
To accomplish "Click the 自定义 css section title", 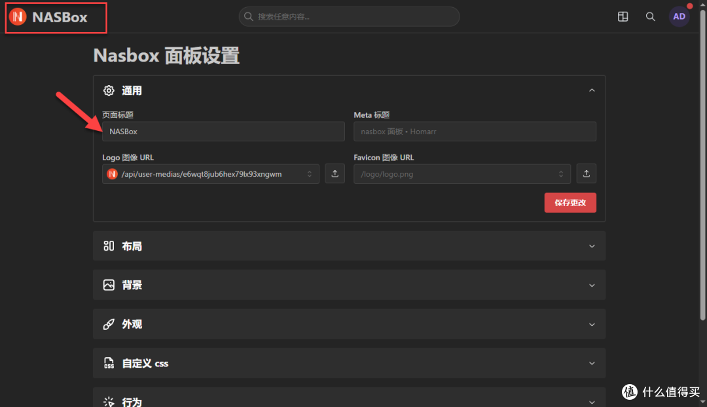I will pyautogui.click(x=145, y=363).
